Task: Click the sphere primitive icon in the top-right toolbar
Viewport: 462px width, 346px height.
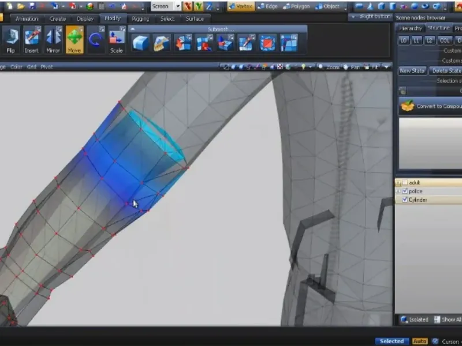Action: coord(414,6)
